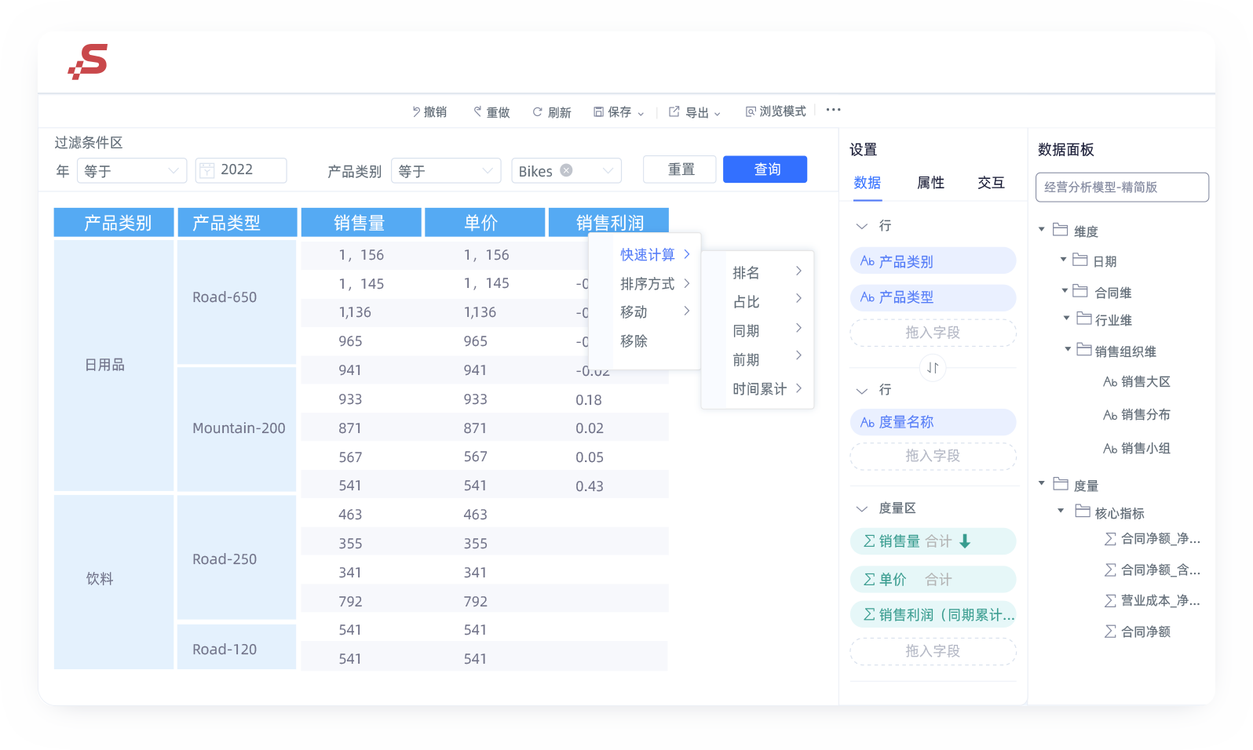Screen dimensions: 1253x750
Task: Click the row/column swap icon in settings
Action: [933, 367]
